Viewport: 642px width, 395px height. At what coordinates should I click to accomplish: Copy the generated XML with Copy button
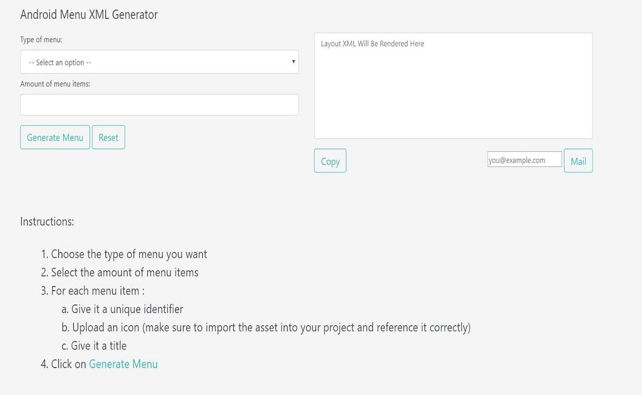click(x=330, y=161)
